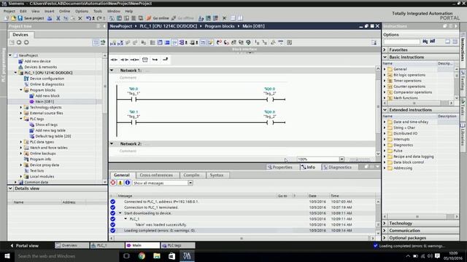This screenshot has height=262, width=467.
Task: Click the delete X icon beside paste
Action: [x=80, y=18]
